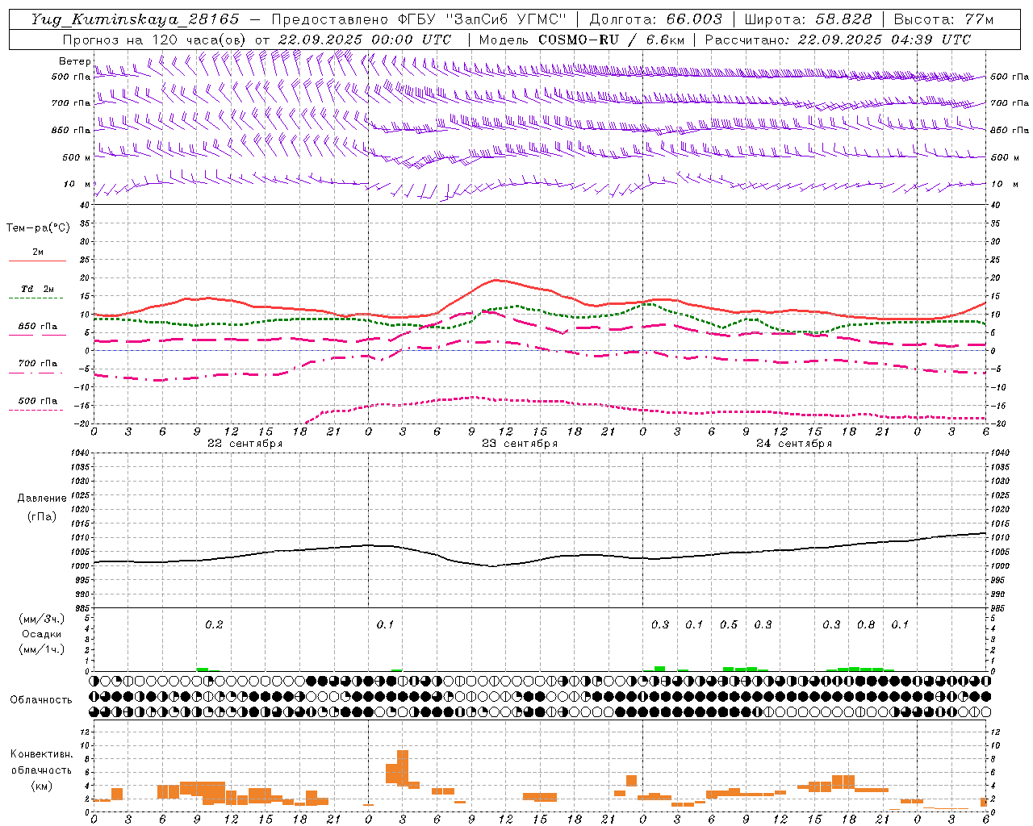Click the tallest orange convective cloud bar
This screenshot has width=1033, height=826.
[x=403, y=769]
